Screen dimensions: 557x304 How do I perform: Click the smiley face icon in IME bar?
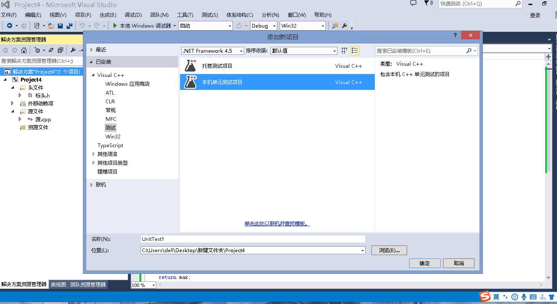[515, 297]
